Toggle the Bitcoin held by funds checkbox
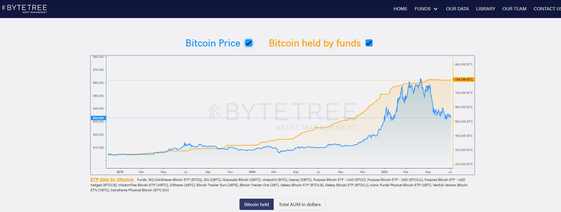The height and width of the screenshot is (212, 561). click(369, 43)
